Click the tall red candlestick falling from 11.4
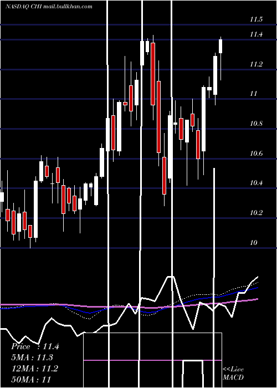 click(x=153, y=74)
